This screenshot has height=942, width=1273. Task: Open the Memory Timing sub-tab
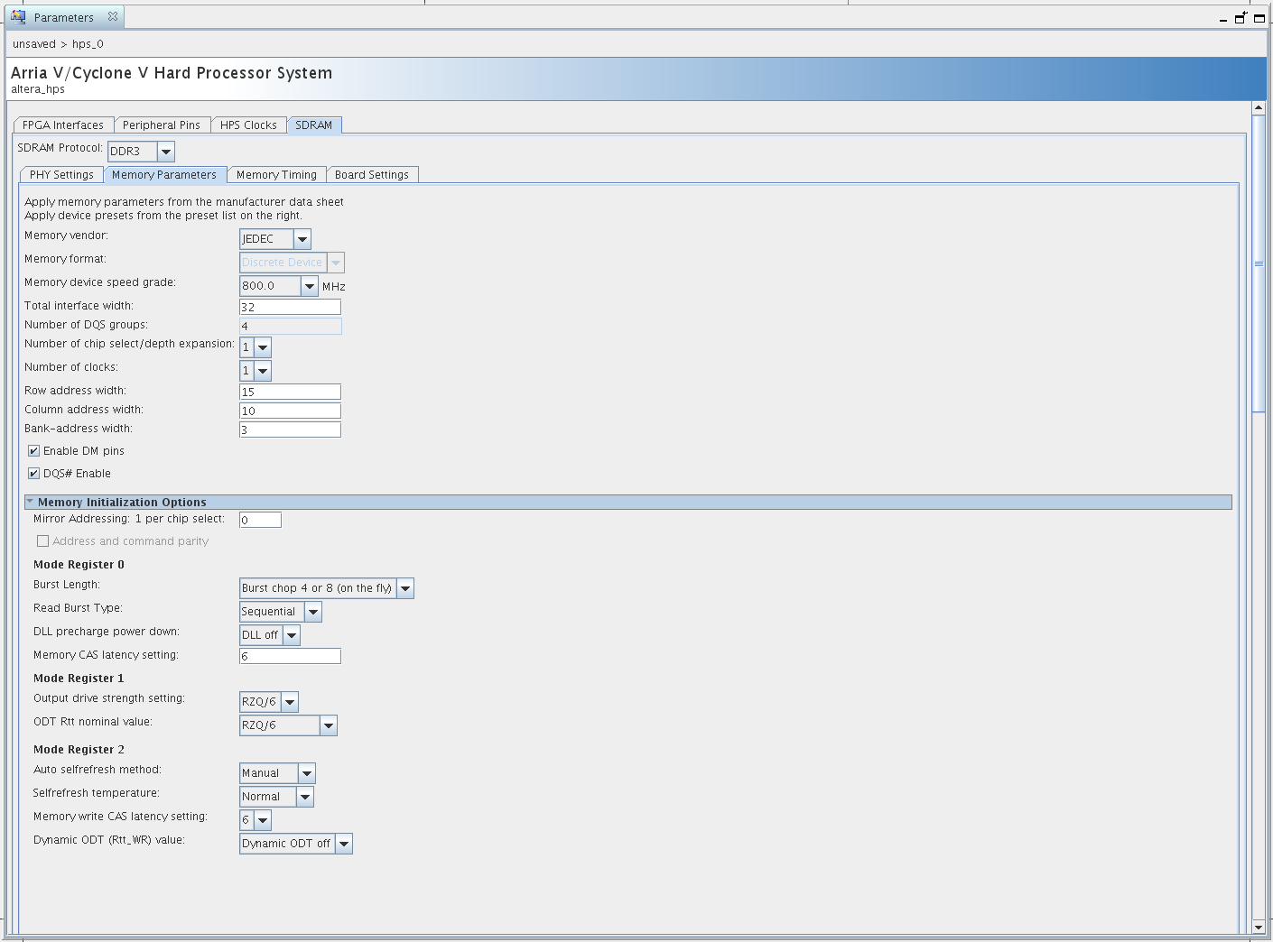(276, 175)
